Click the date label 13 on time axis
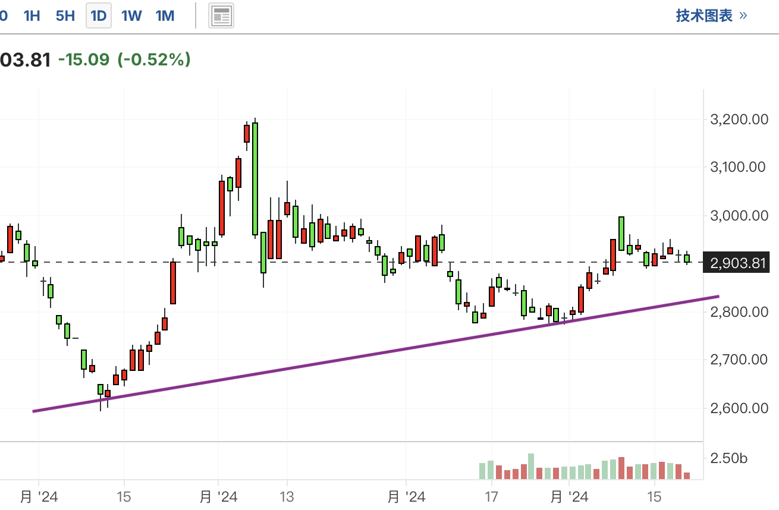 coord(287,496)
